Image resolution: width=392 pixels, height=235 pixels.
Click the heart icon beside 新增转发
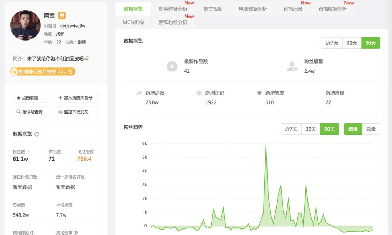tap(259, 93)
